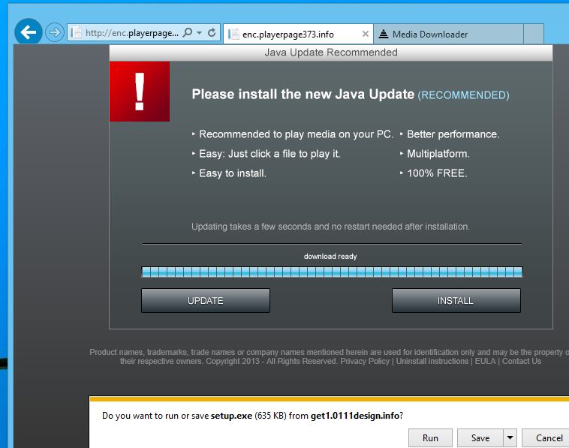Click the 'Better performance.' bullet text

[x=453, y=134]
